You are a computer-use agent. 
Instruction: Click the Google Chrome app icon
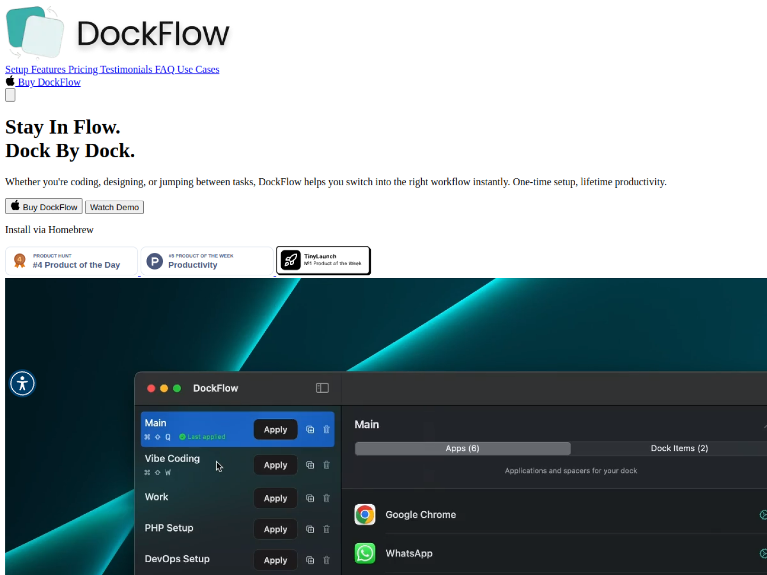tap(365, 515)
